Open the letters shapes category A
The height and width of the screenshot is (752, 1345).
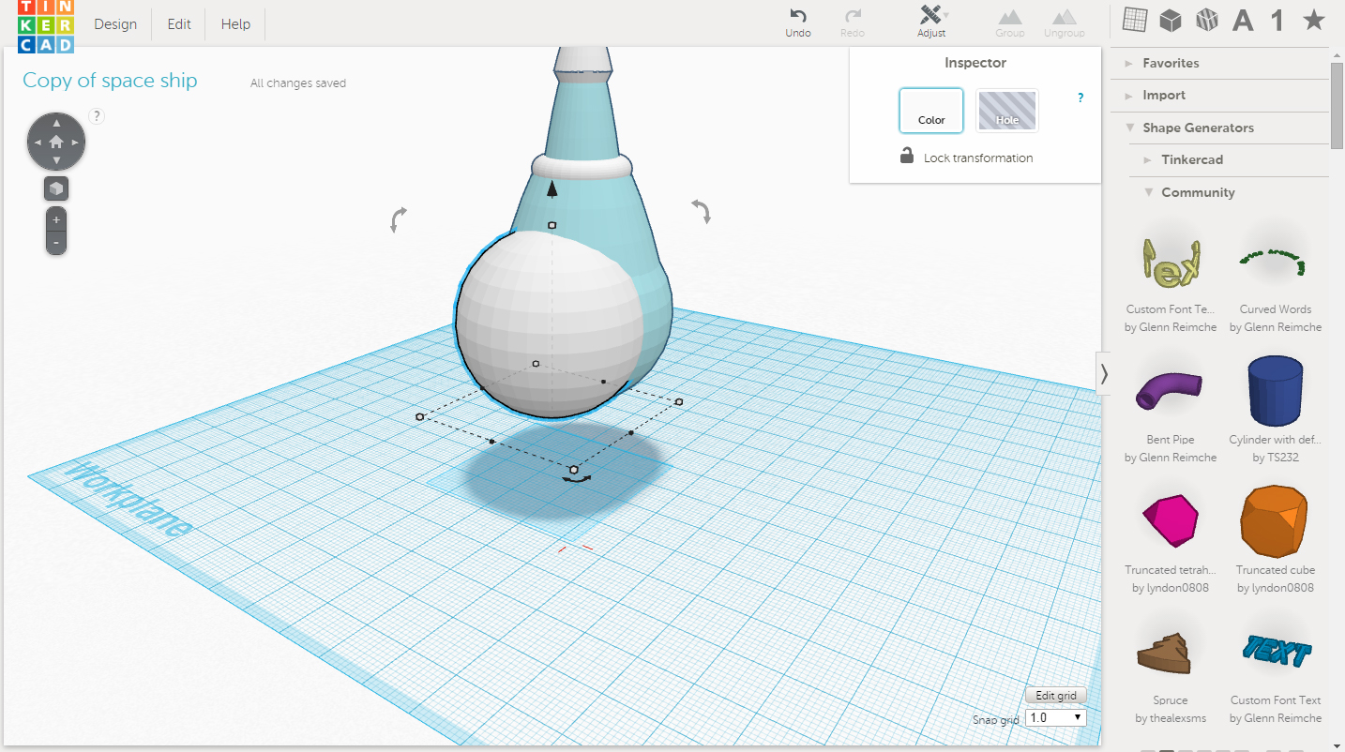click(1243, 20)
